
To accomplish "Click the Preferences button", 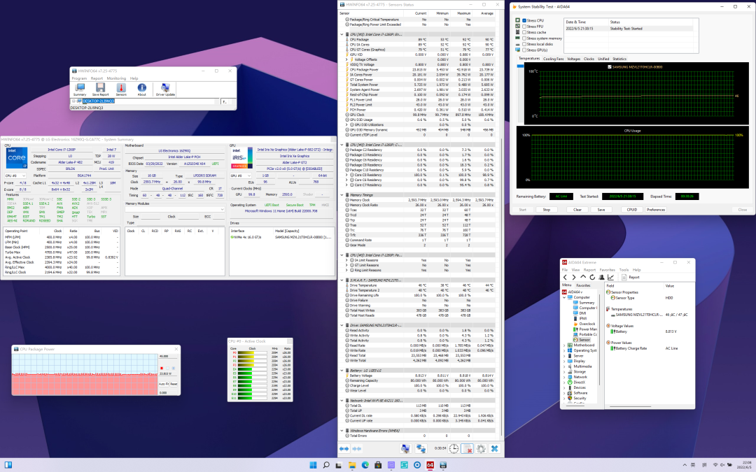I will pyautogui.click(x=655, y=209).
